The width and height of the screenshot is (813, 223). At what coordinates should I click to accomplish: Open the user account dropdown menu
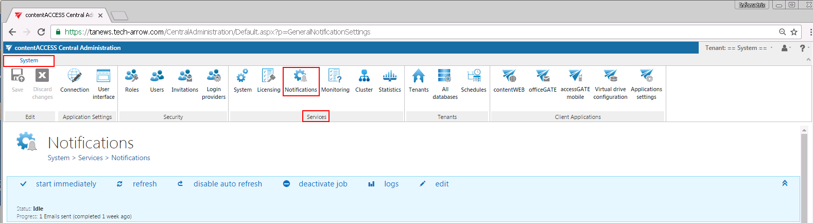click(x=786, y=48)
